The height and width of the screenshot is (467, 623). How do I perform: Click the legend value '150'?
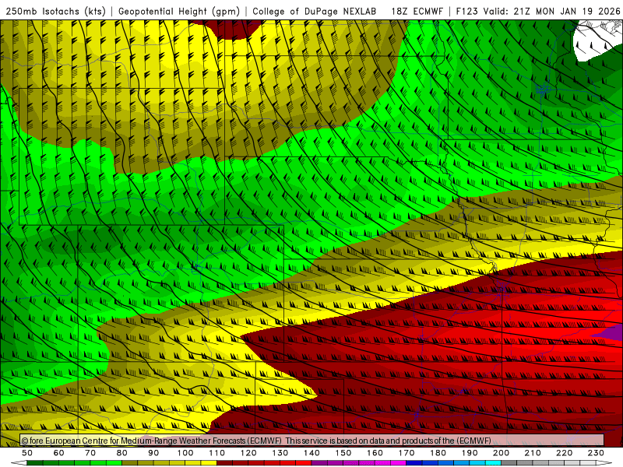343,453
